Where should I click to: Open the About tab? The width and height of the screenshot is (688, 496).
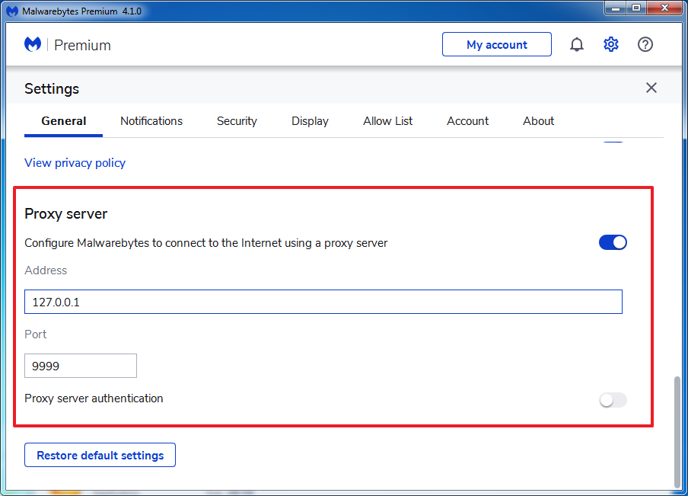point(538,121)
